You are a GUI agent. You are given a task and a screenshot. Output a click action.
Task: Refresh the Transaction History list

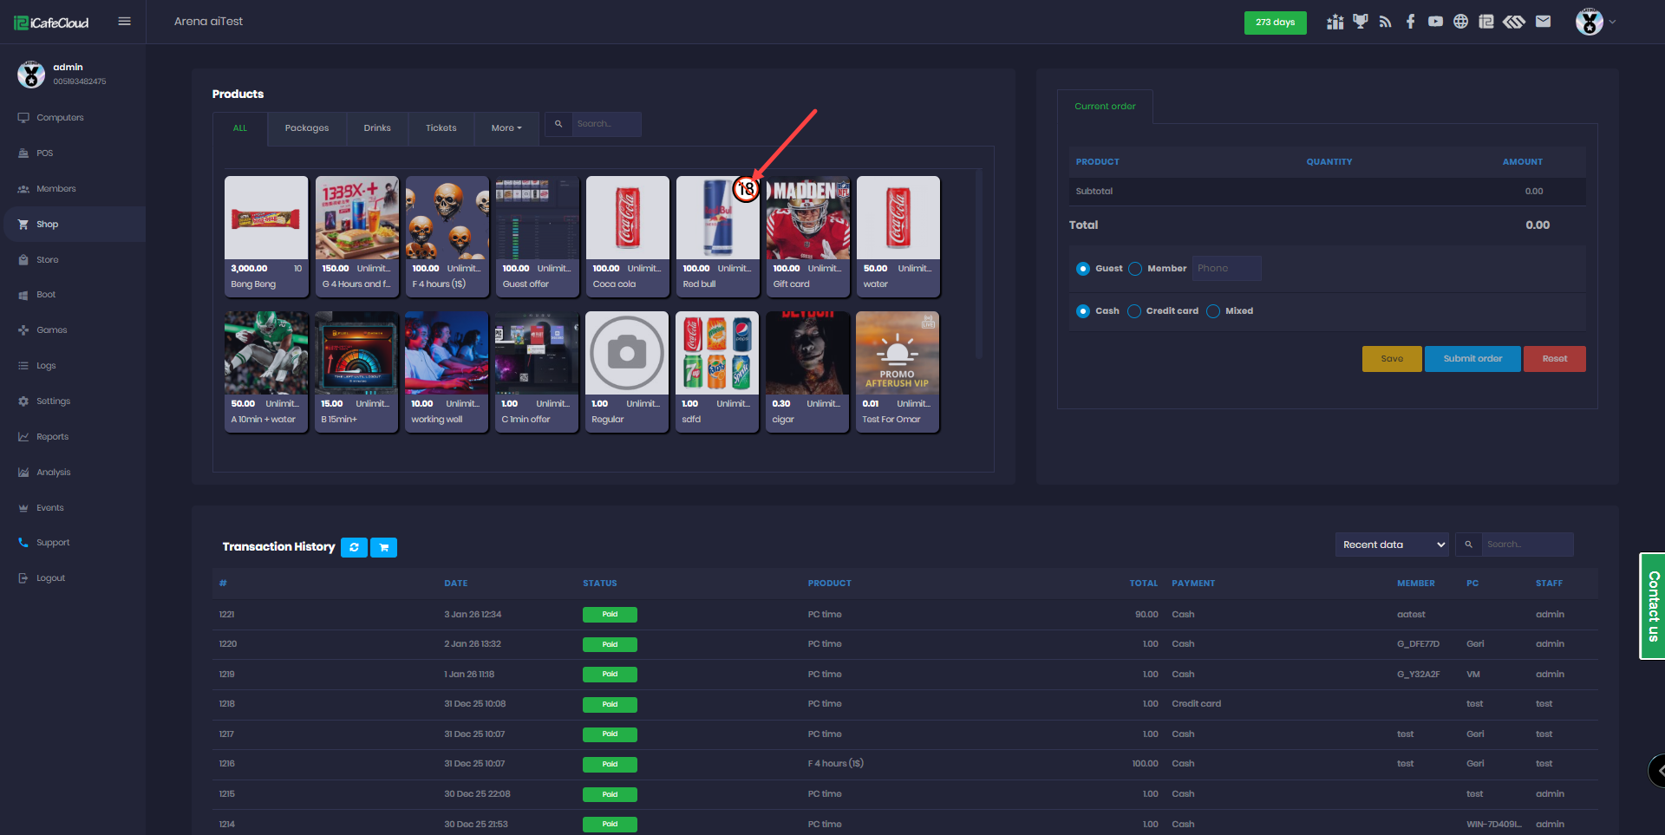(354, 547)
